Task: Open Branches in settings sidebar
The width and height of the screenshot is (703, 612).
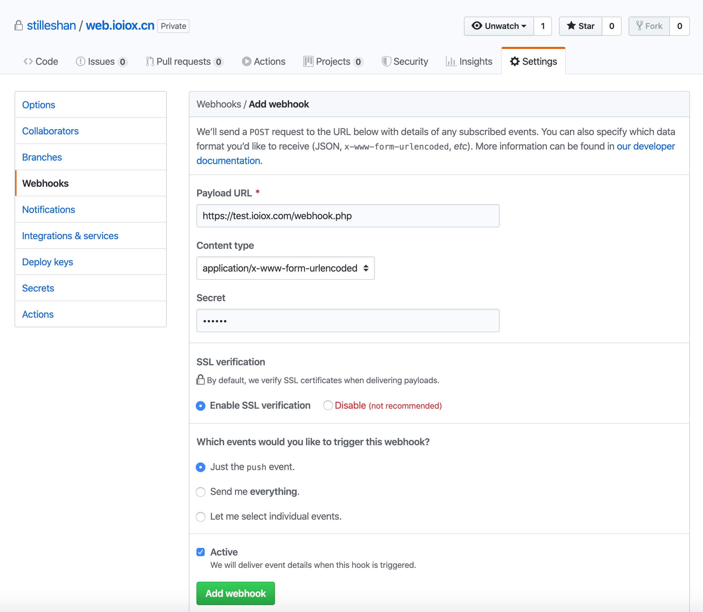Action: (91, 157)
